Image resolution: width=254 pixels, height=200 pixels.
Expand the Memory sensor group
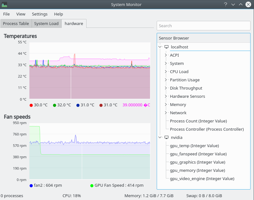166,104
